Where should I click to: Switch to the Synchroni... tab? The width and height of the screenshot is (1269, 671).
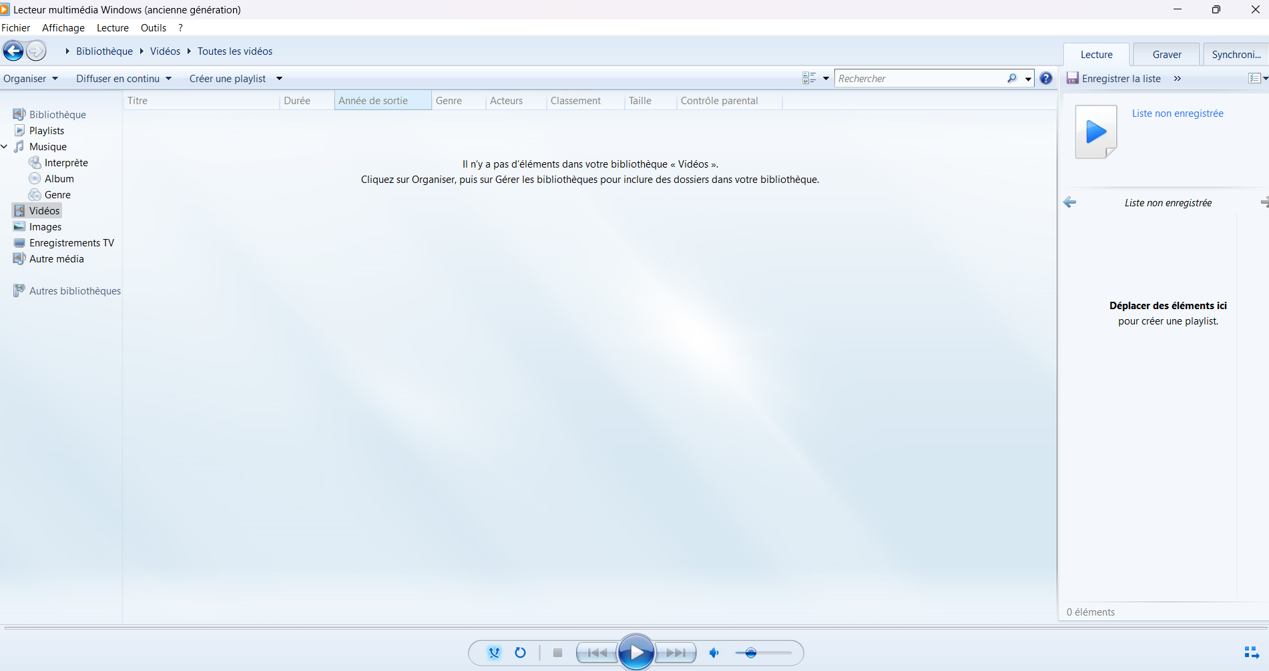(x=1236, y=54)
